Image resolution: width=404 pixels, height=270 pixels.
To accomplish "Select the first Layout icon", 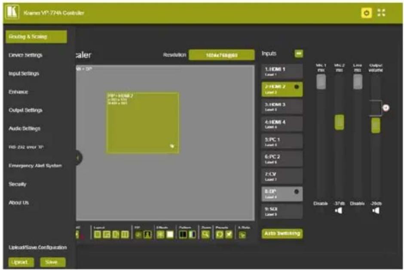I will coord(98,234).
